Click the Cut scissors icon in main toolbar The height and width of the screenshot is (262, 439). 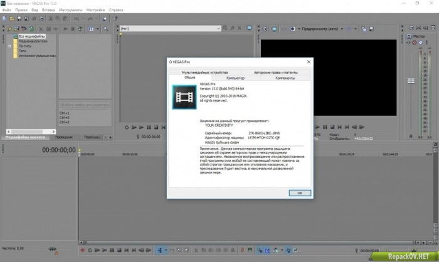51,19
